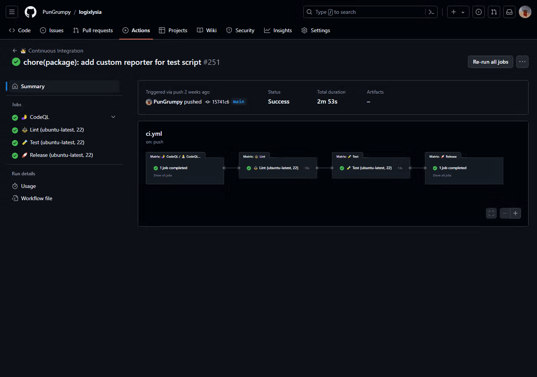Open the command palette icon

click(x=431, y=12)
